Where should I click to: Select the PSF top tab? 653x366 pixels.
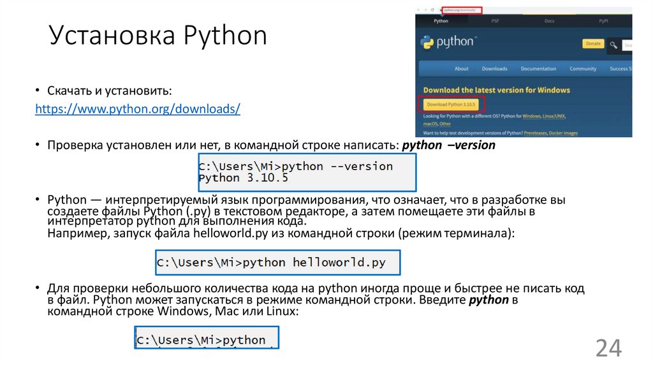(495, 21)
